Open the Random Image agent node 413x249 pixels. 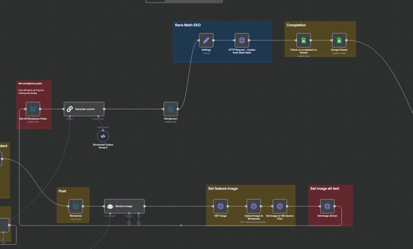(x=124, y=206)
